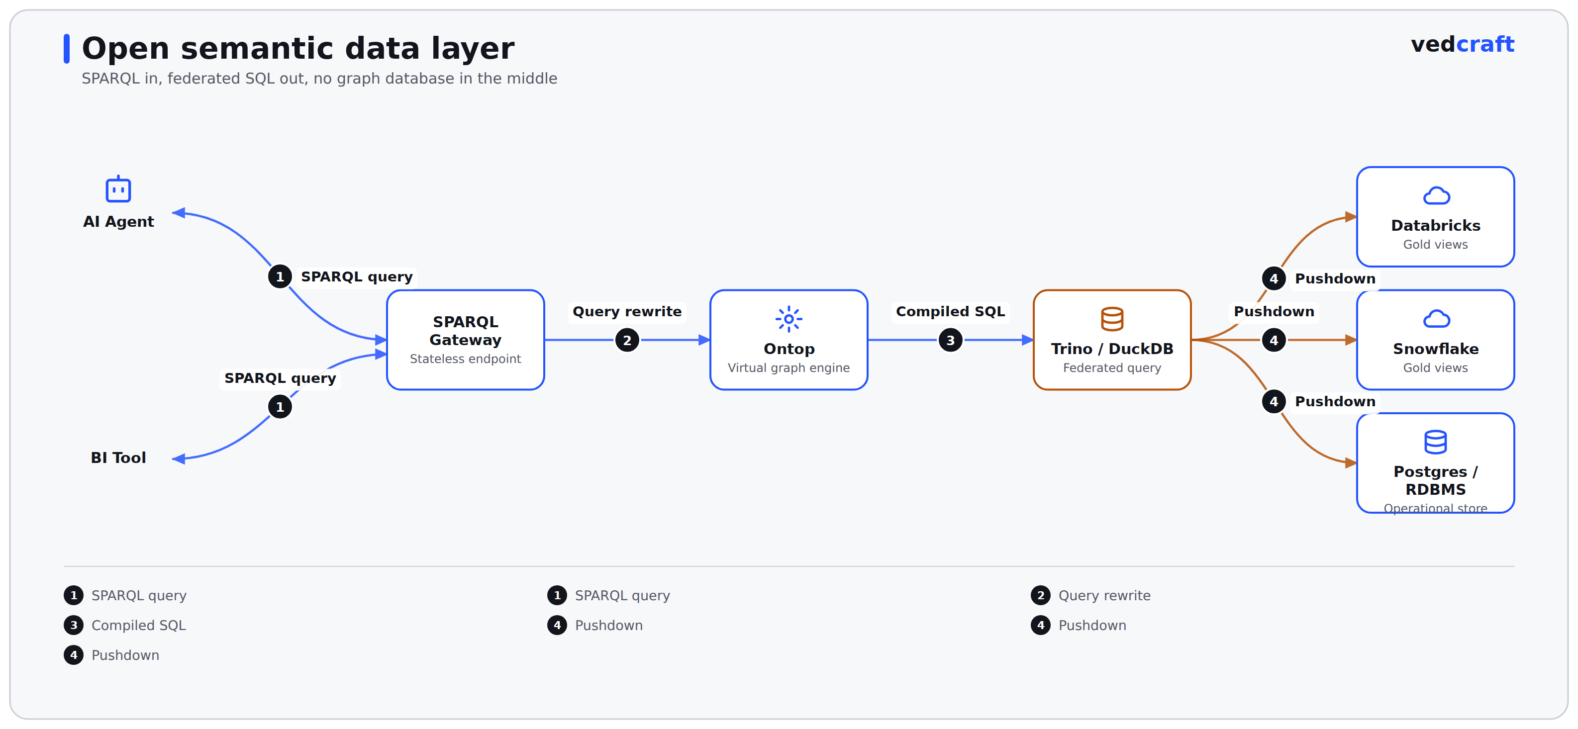Select the Trino / DuckDB node title
1578x729 pixels.
pos(1112,349)
